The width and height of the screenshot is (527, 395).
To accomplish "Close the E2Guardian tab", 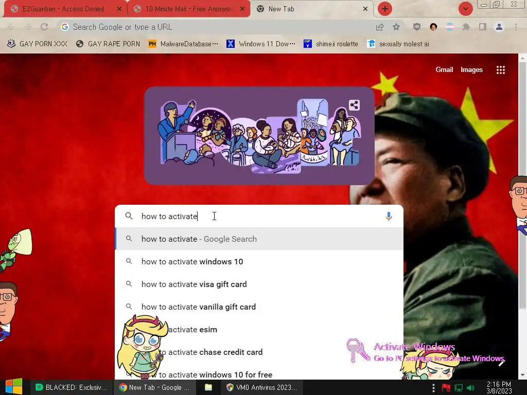I will click(x=119, y=9).
